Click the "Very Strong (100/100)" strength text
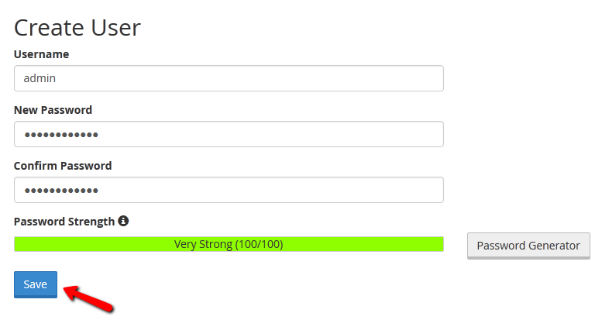Image resolution: width=602 pixels, height=320 pixels. [x=229, y=244]
